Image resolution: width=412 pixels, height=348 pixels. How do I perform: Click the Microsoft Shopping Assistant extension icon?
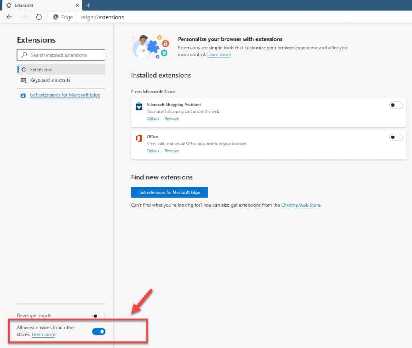138,106
